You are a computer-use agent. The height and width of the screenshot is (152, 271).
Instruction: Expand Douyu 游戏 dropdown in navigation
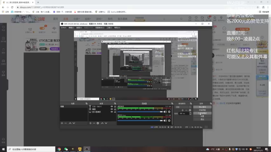99,19
